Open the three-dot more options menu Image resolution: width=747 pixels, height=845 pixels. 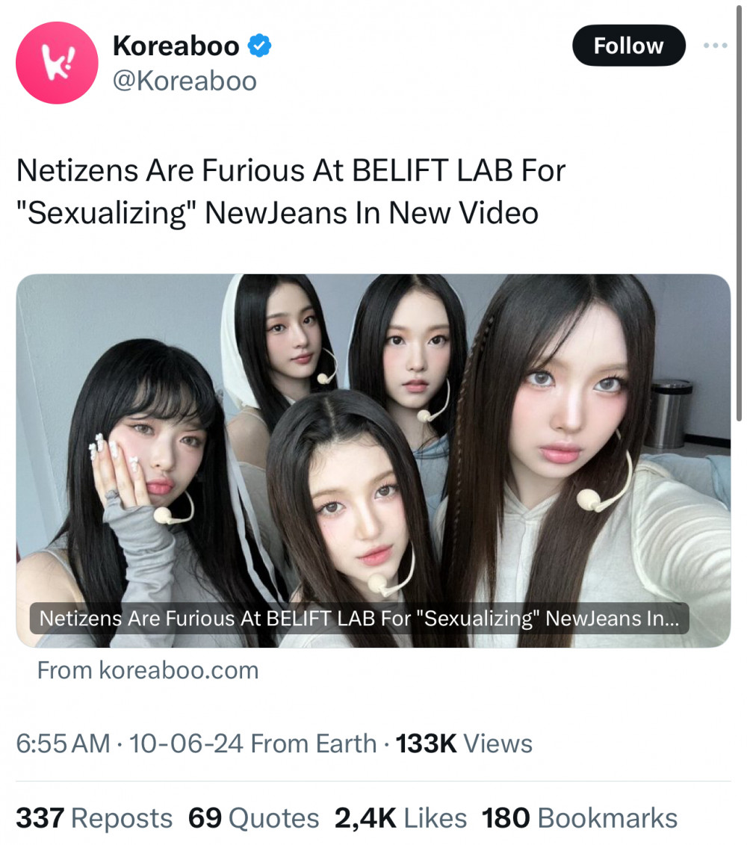click(715, 46)
